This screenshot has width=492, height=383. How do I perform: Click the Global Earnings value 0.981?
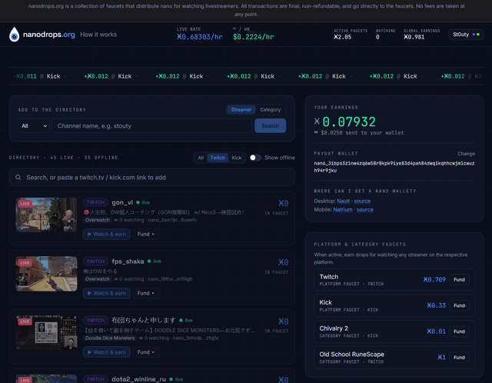tap(414, 37)
